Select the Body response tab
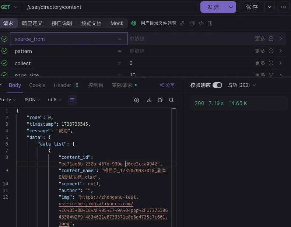 (x=15, y=85)
